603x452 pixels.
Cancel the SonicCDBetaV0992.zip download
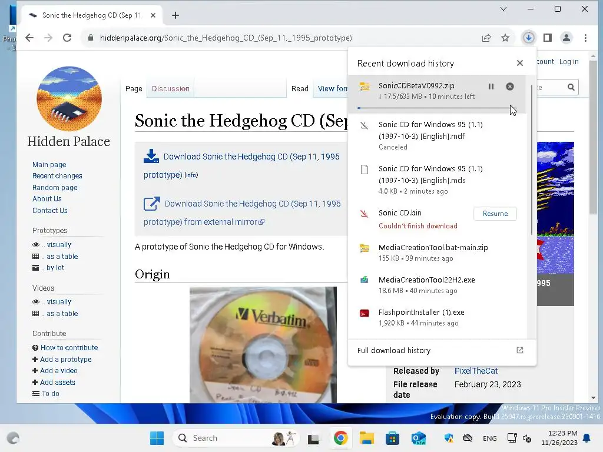(x=510, y=87)
